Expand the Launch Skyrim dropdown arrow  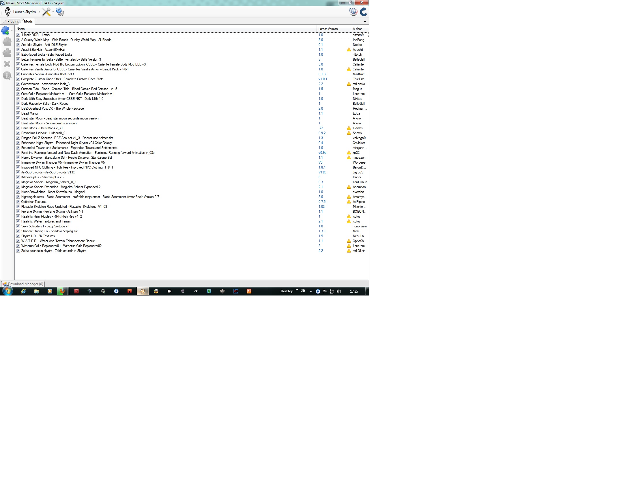click(x=39, y=12)
